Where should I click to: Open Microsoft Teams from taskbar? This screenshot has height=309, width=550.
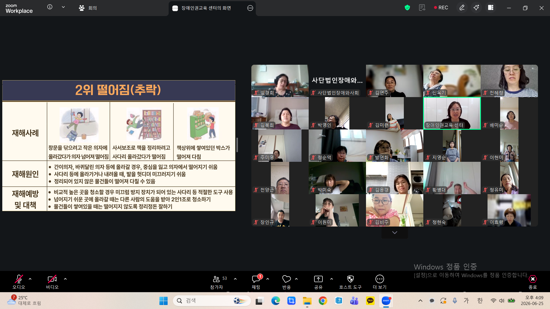coord(354,301)
